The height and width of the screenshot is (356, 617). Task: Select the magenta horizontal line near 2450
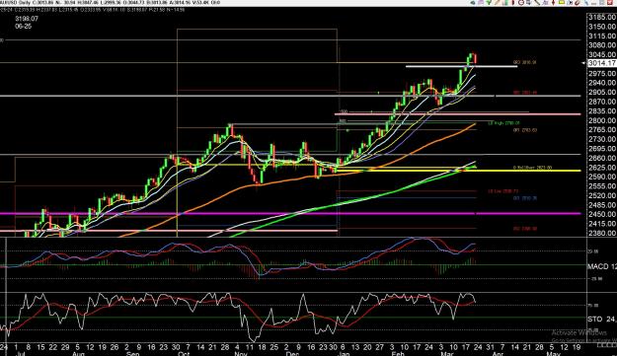point(290,214)
